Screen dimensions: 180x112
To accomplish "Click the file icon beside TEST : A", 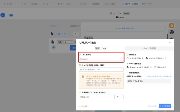I will coord(52,34).
